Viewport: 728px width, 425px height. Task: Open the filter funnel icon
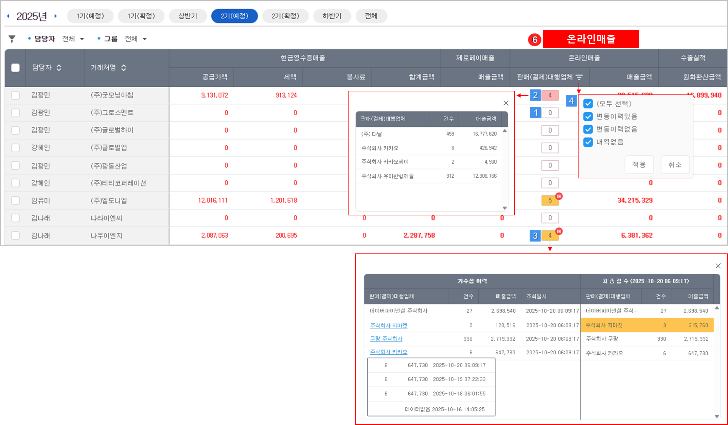click(12, 39)
